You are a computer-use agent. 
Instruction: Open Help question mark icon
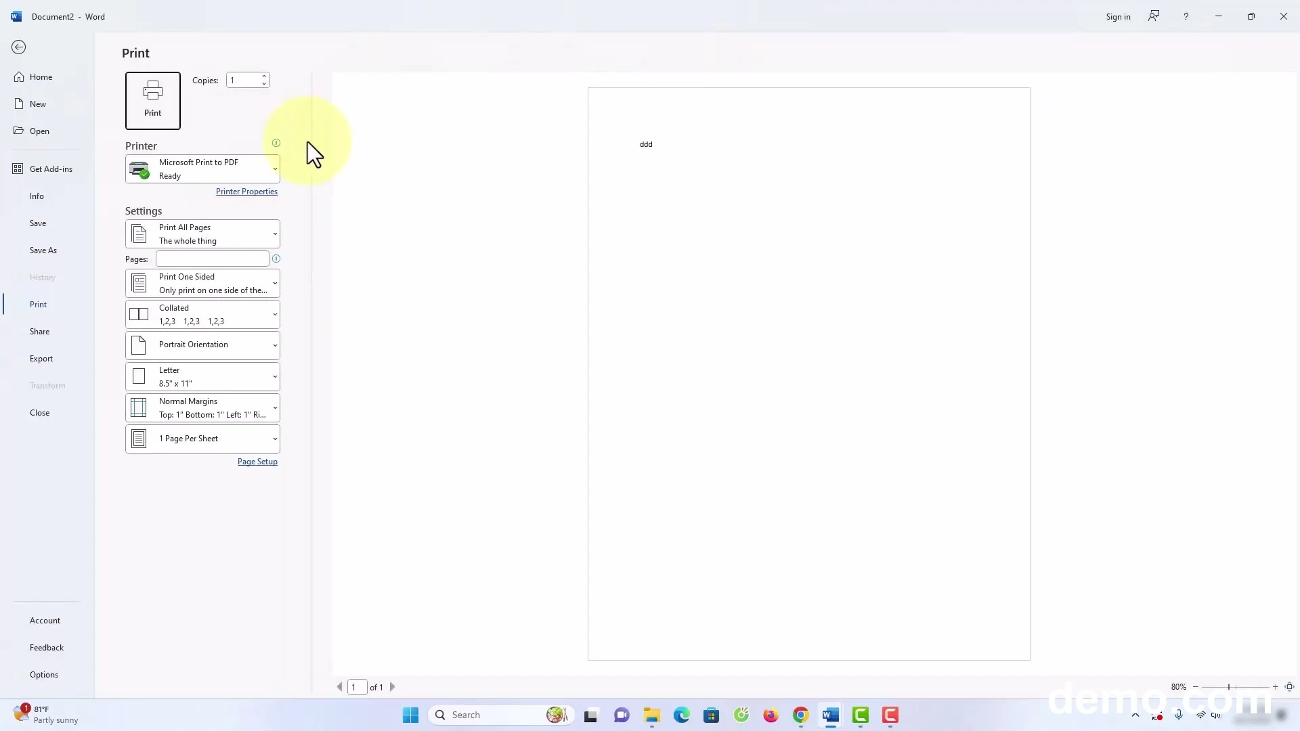(1186, 16)
